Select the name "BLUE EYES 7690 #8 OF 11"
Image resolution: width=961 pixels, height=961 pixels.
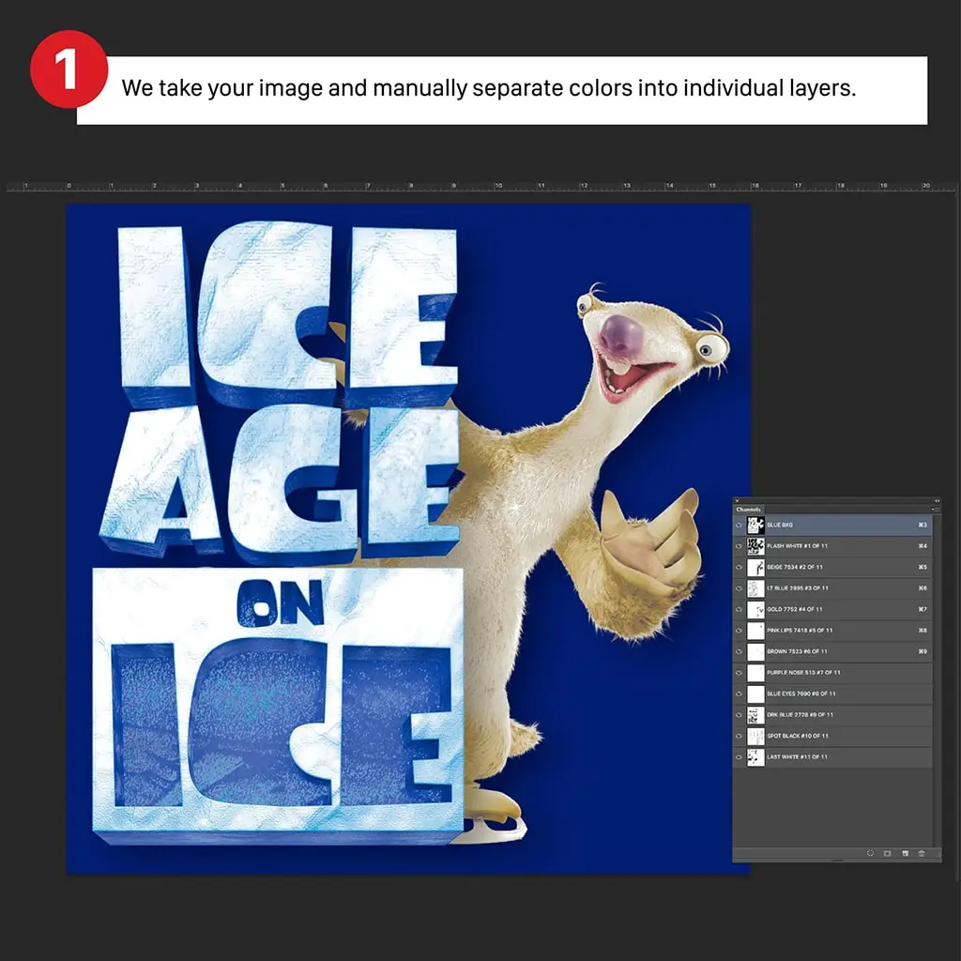801,694
